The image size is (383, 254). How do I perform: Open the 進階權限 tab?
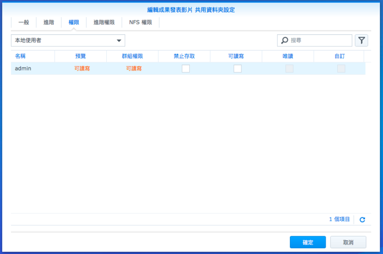tap(104, 22)
